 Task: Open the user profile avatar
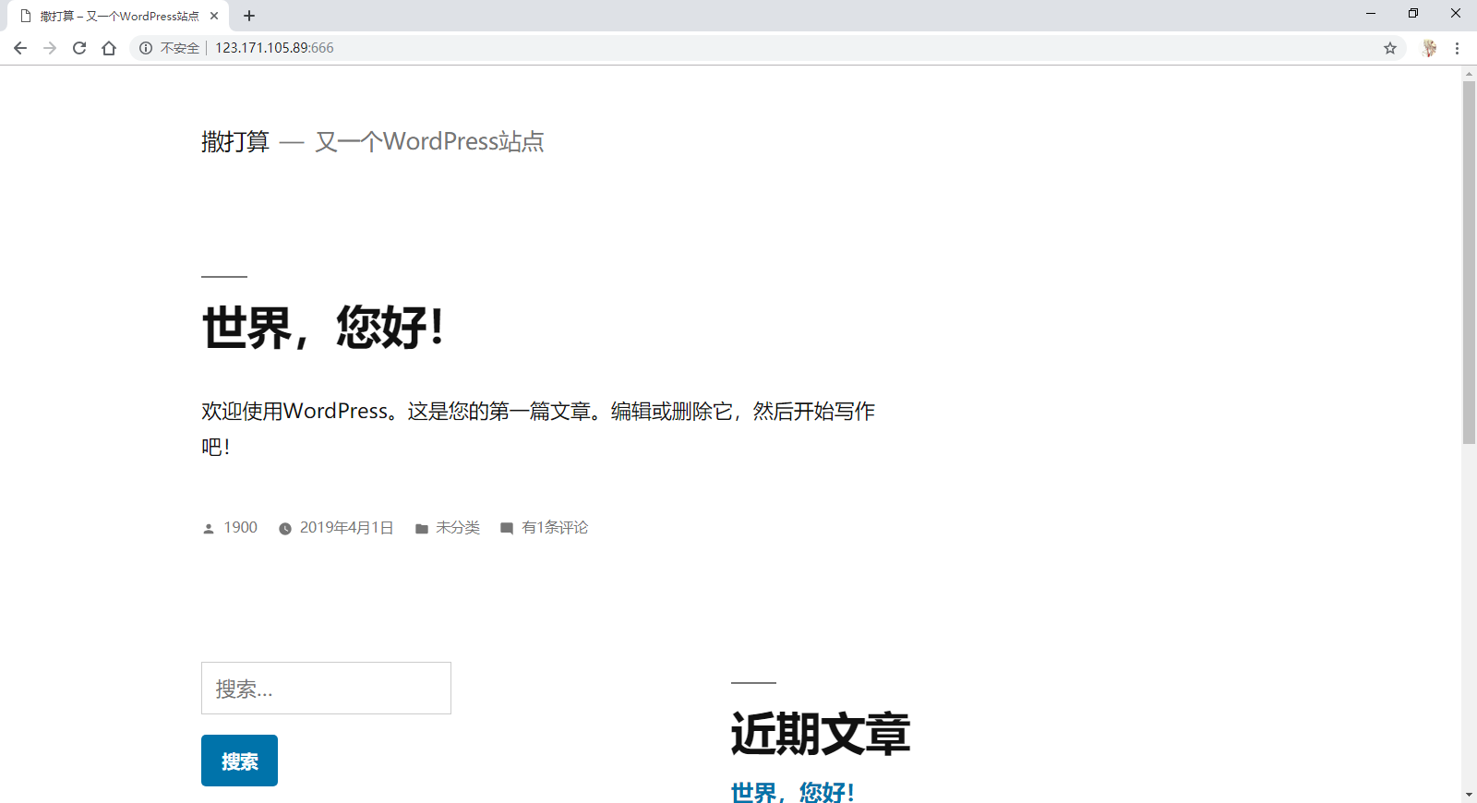(x=1429, y=48)
